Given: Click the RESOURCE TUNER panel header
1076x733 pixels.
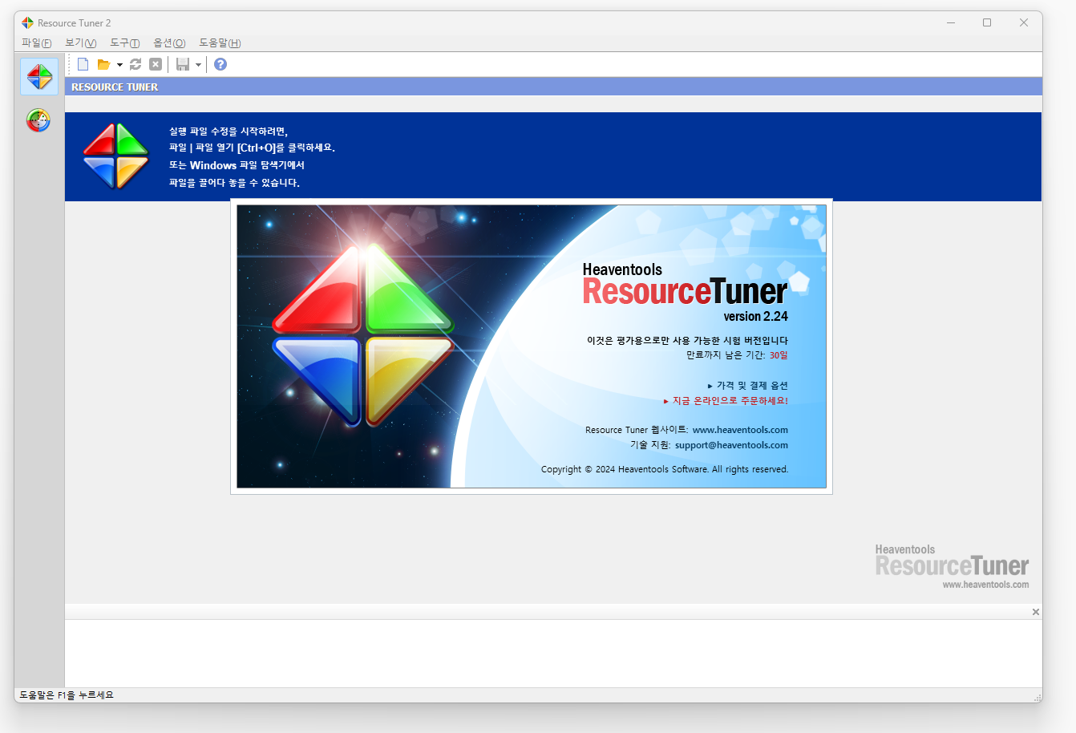Looking at the screenshot, I should coord(553,87).
